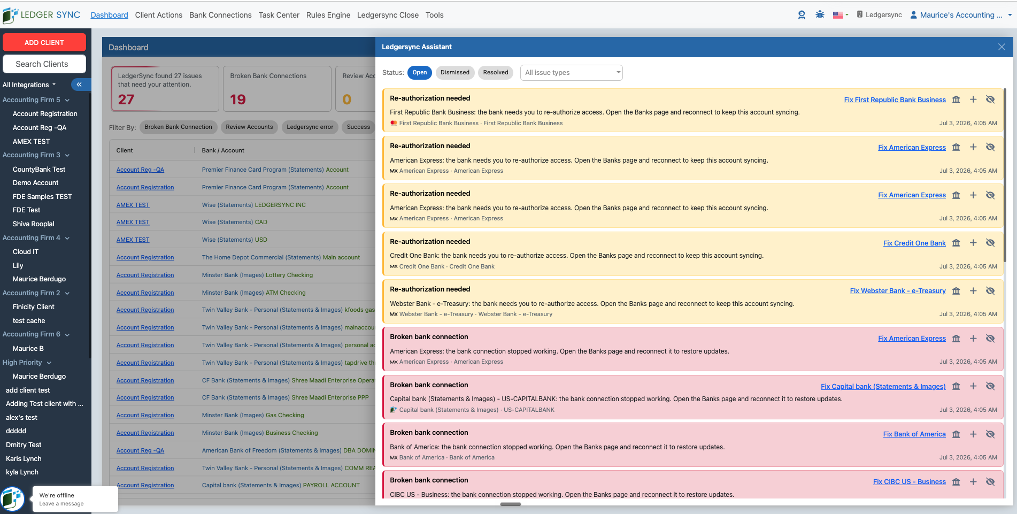The height and width of the screenshot is (514, 1017).
Task: Click plus icon on Broken American Express card
Action: [973, 339]
